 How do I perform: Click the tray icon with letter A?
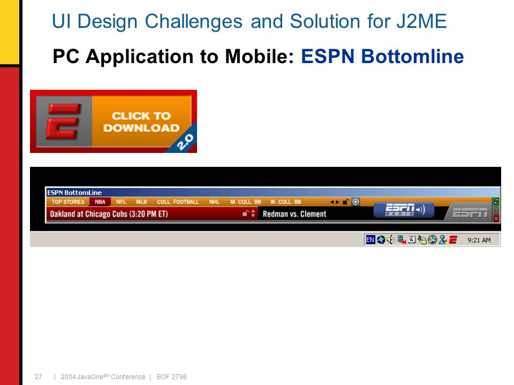(x=412, y=240)
